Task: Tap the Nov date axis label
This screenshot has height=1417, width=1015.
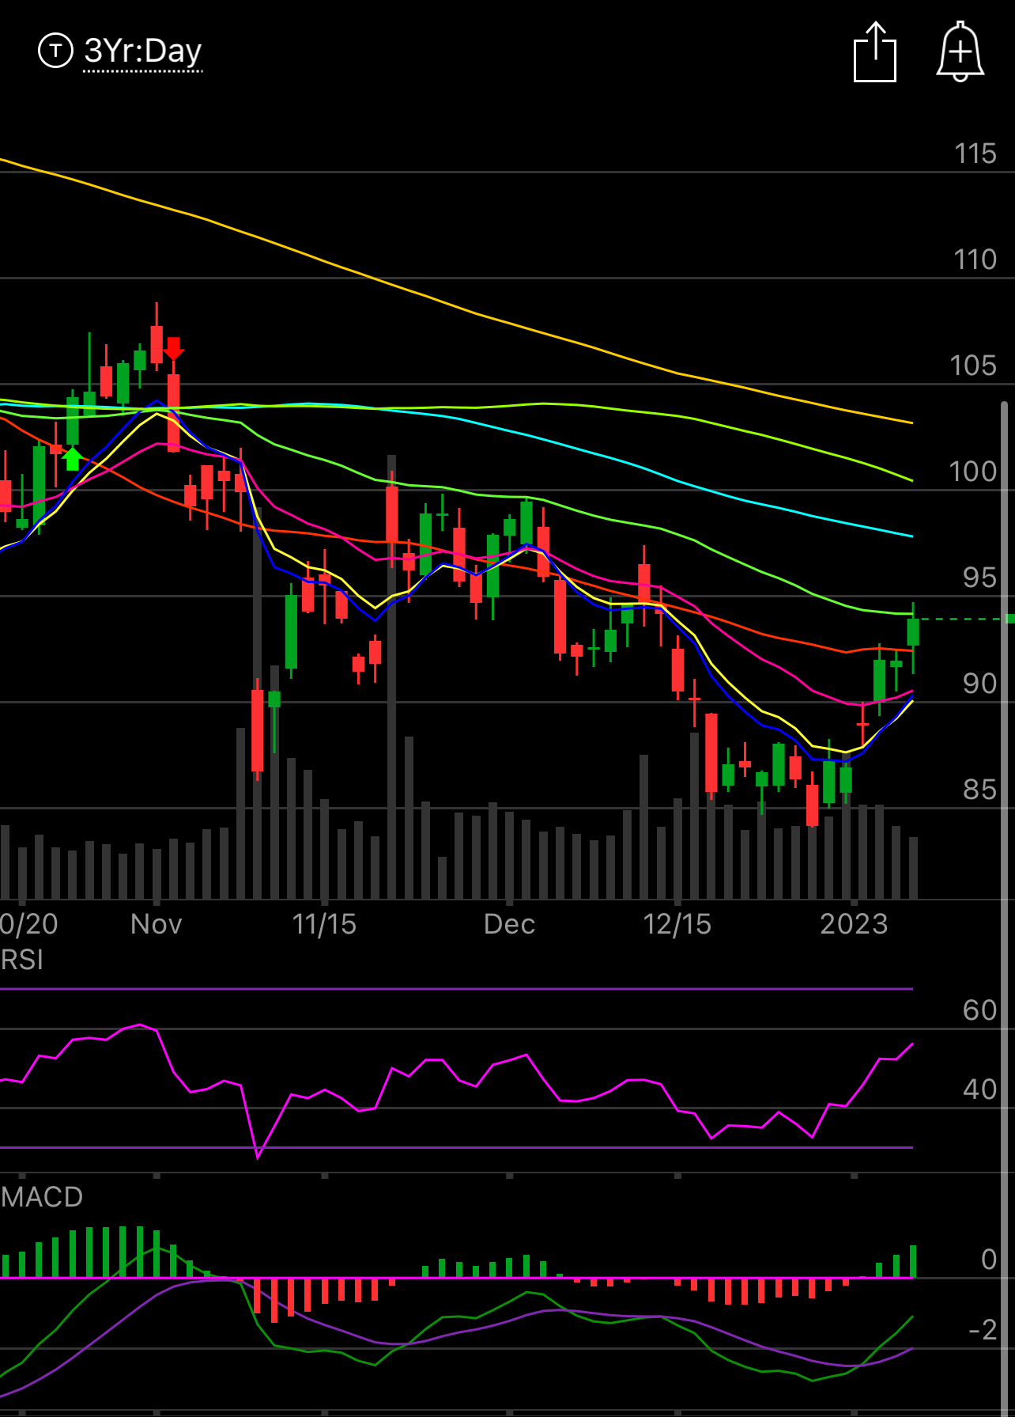Action: (157, 924)
